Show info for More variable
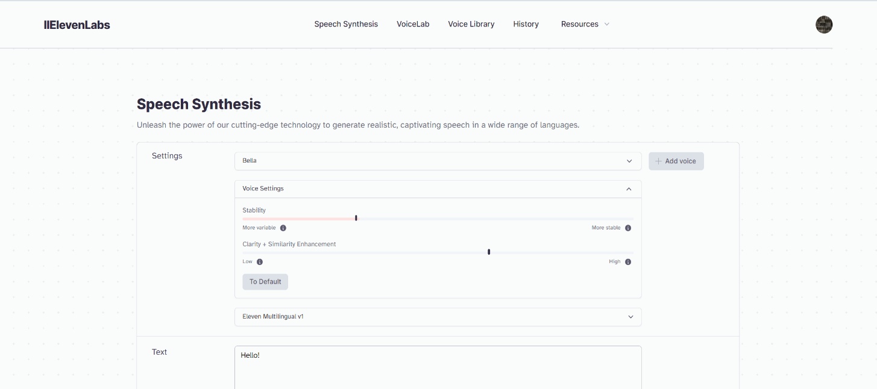The width and height of the screenshot is (877, 389). (283, 228)
